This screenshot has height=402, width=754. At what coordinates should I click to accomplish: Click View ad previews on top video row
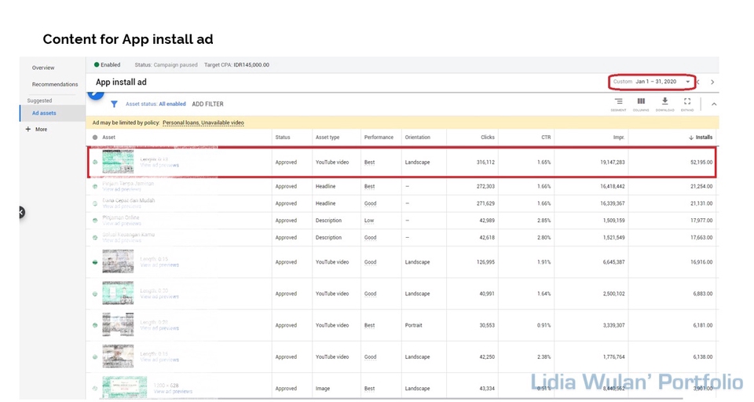159,166
